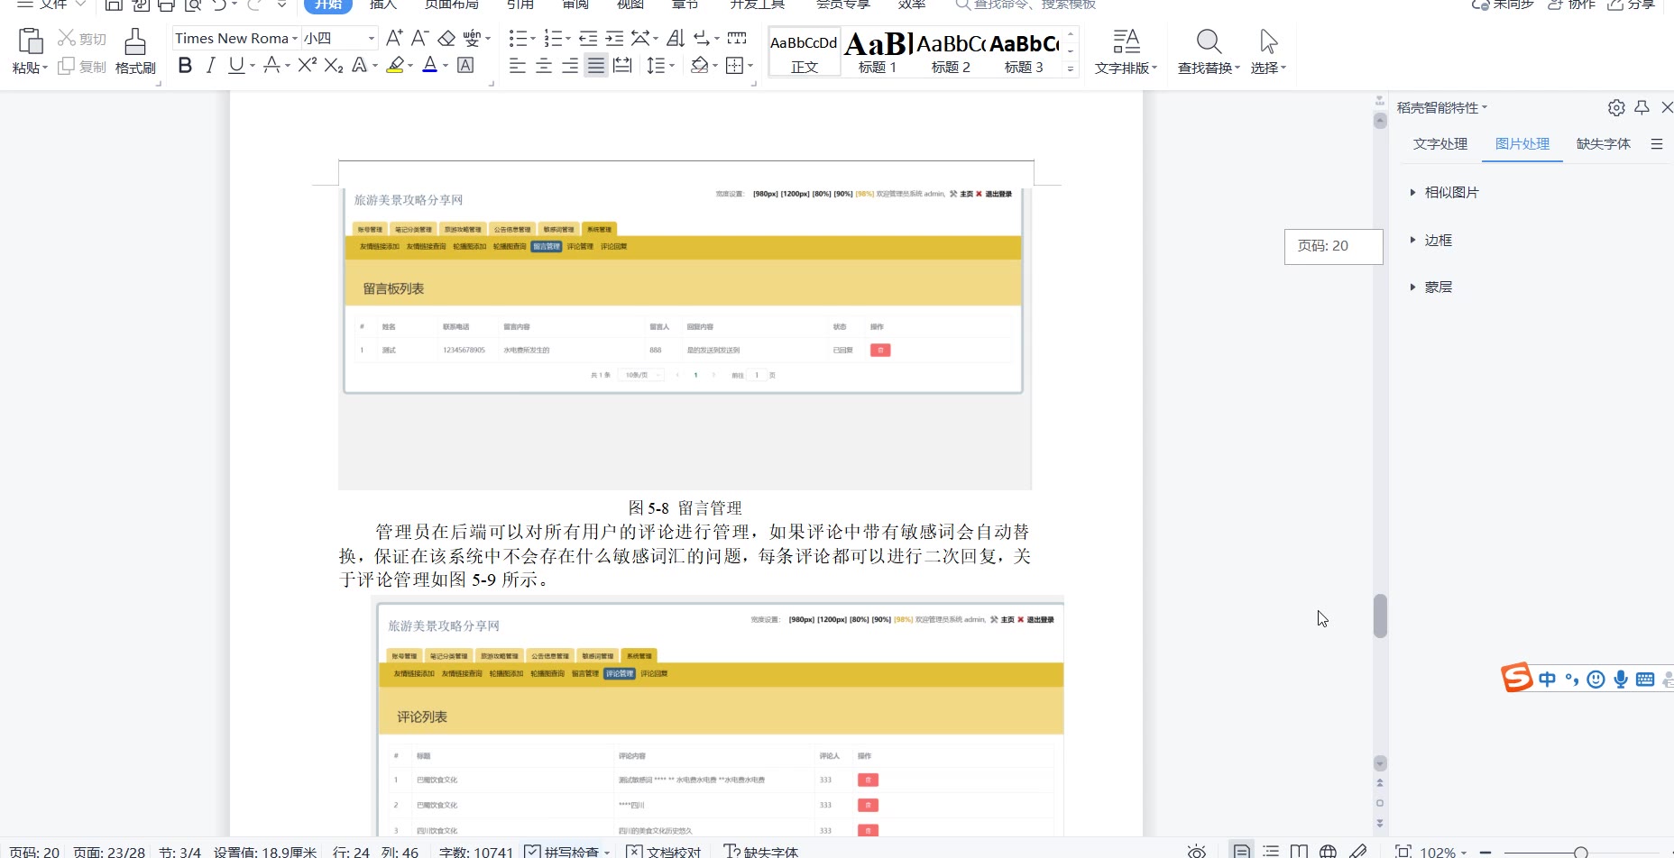This screenshot has height=858, width=1674.
Task: Expand the 蒙层 section
Action: click(1438, 287)
